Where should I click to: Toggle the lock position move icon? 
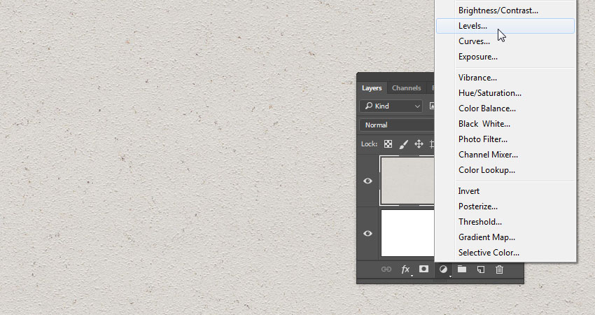coord(419,143)
